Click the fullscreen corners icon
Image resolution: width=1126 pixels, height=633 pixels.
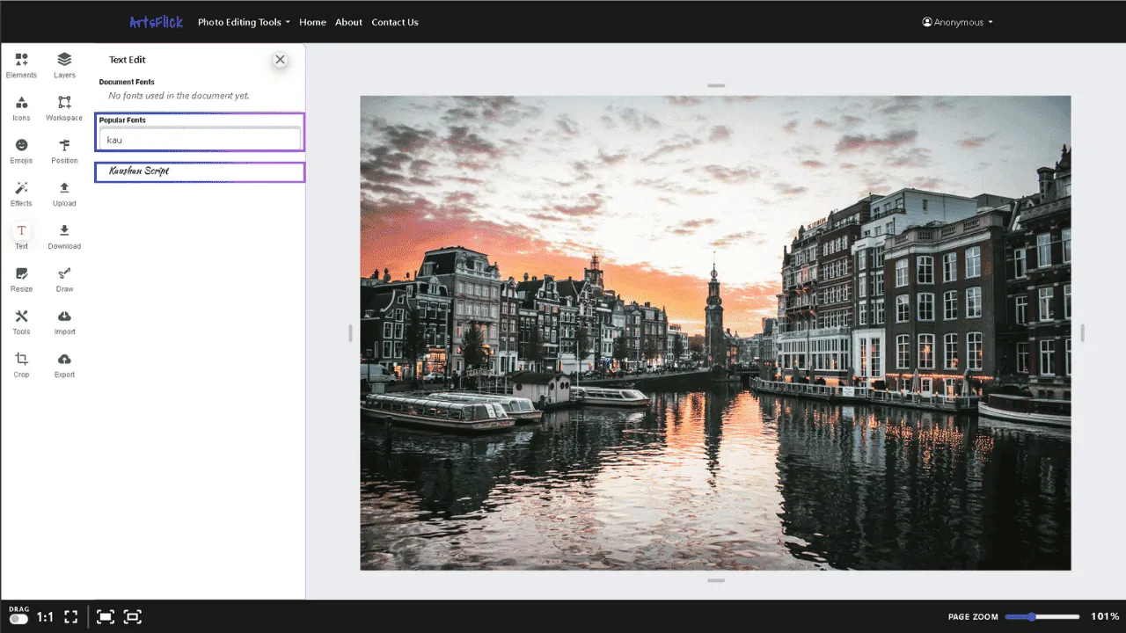[71, 617]
